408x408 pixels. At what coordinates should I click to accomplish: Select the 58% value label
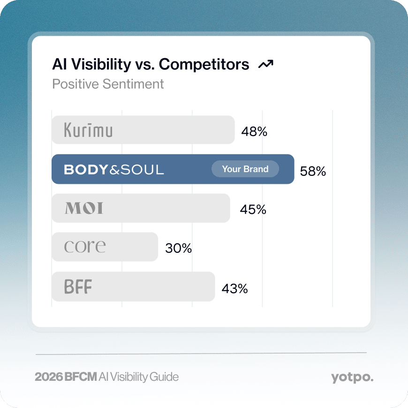[x=313, y=171]
